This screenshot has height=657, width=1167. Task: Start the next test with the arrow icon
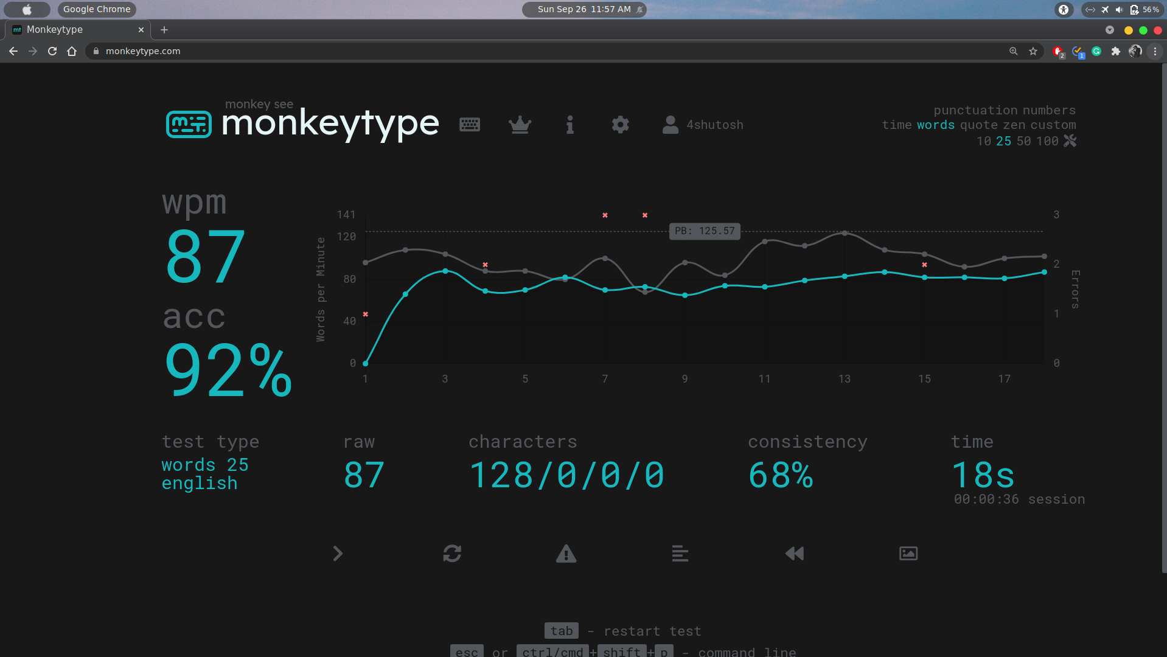(338, 554)
